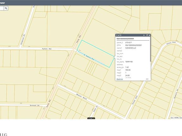Show the next feature in the popup
The width and height of the screenshot is (182, 136).
(x=144, y=35)
